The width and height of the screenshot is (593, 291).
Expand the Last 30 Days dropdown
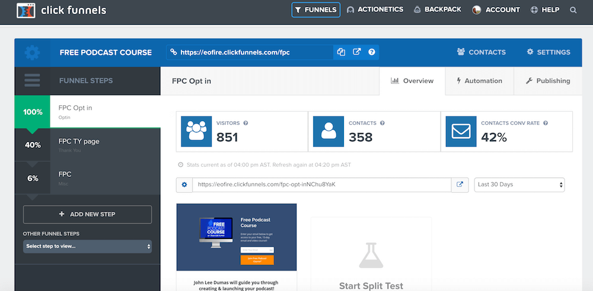point(519,185)
